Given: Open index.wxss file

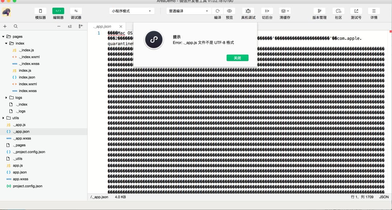Looking at the screenshot, I should pos(28,91).
